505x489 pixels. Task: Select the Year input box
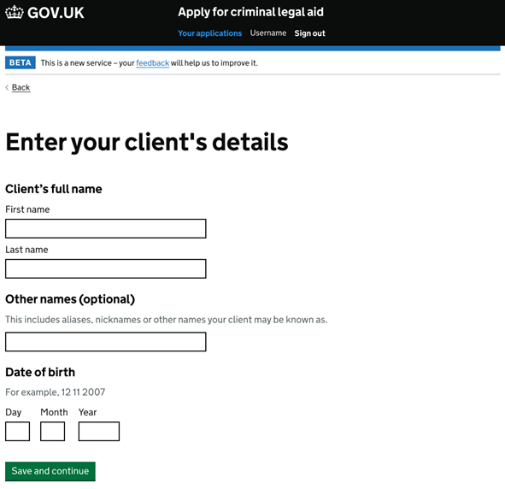coord(99,432)
